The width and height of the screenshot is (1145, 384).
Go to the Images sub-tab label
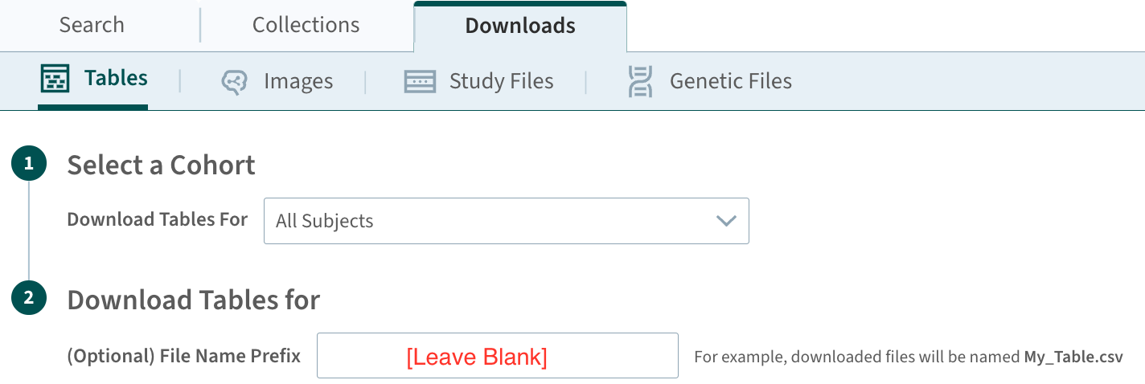point(298,82)
